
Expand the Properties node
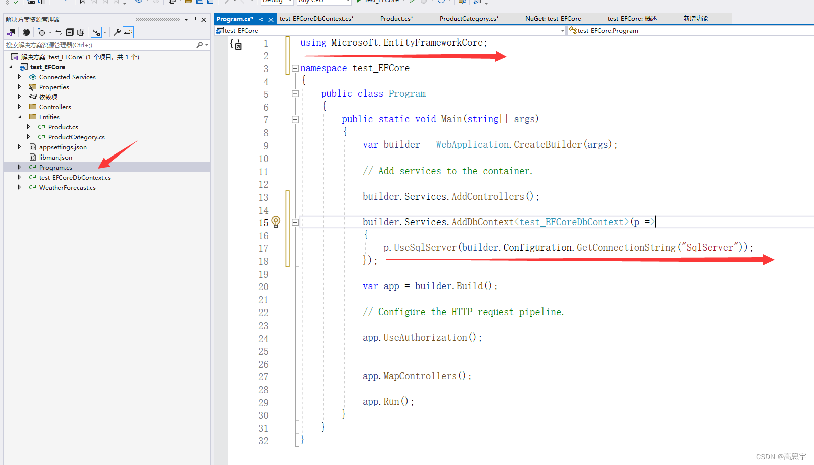coord(19,87)
